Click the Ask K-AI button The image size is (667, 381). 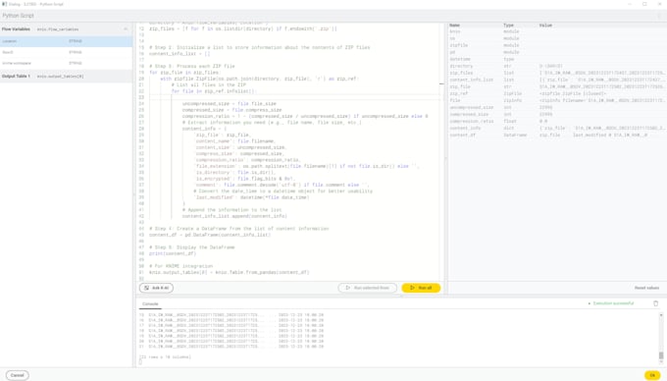(x=156, y=288)
